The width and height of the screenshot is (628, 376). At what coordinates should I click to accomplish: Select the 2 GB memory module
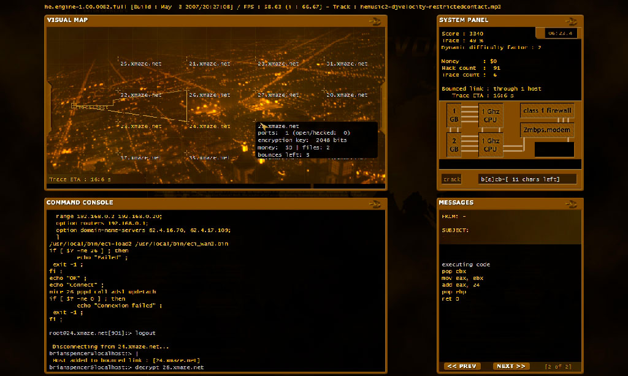[454, 146]
